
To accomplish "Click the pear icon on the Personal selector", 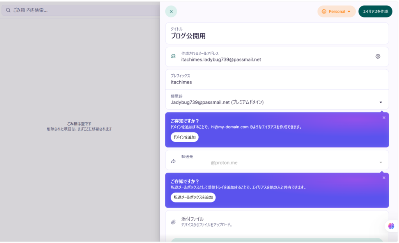I will [323, 11].
